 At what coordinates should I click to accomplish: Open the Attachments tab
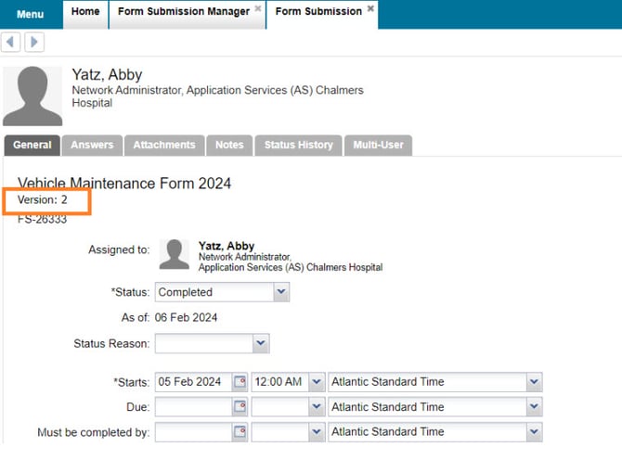(163, 146)
